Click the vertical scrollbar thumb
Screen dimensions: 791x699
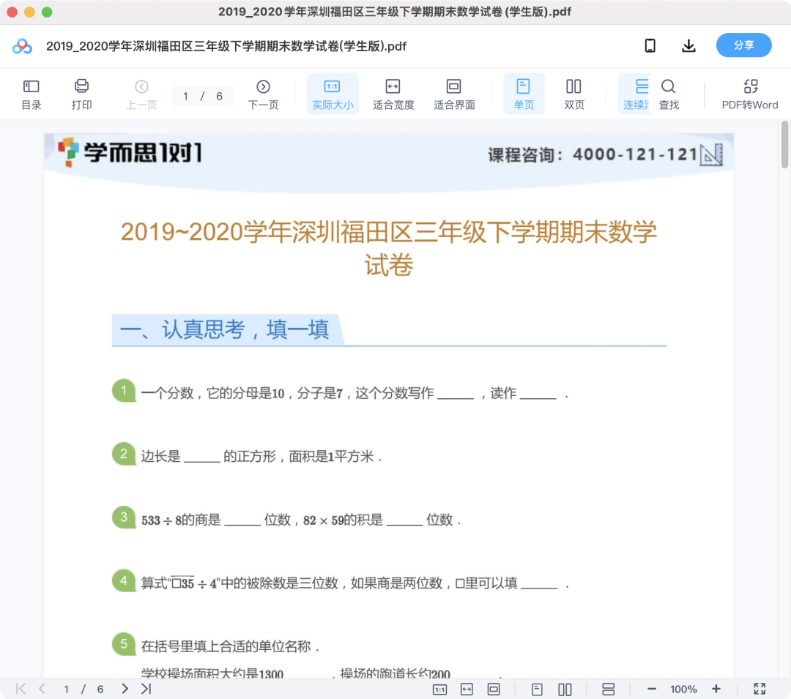tap(785, 145)
